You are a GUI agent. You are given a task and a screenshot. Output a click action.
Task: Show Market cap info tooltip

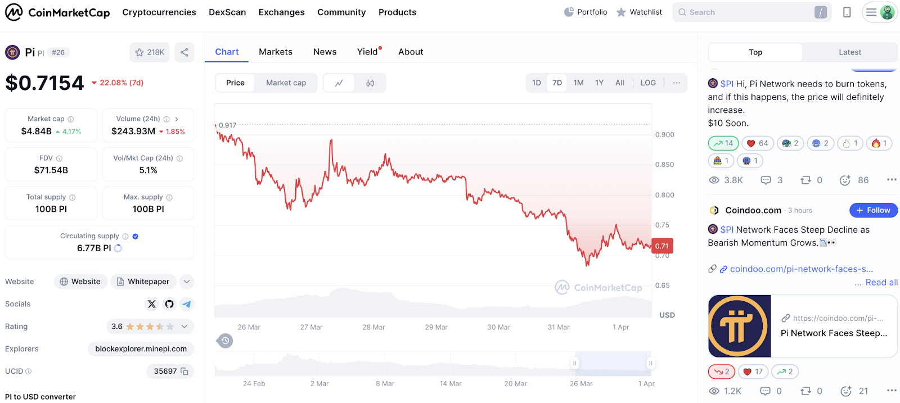pyautogui.click(x=71, y=119)
